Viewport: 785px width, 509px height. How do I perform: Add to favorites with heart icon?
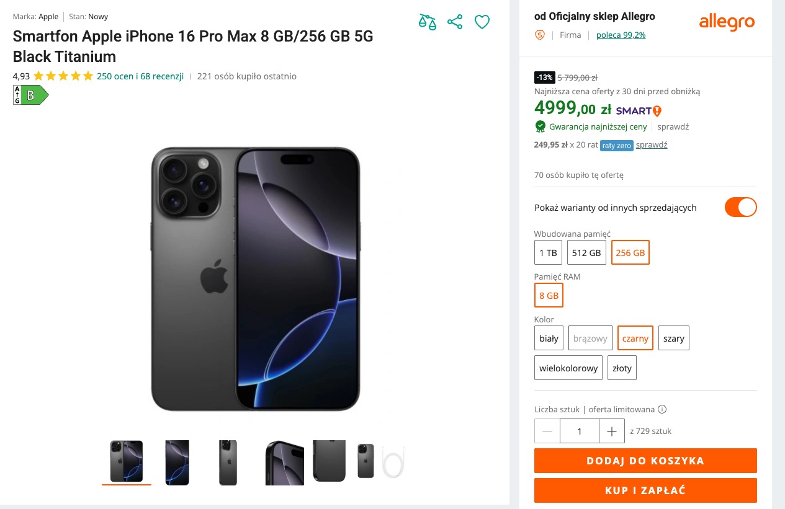[482, 22]
